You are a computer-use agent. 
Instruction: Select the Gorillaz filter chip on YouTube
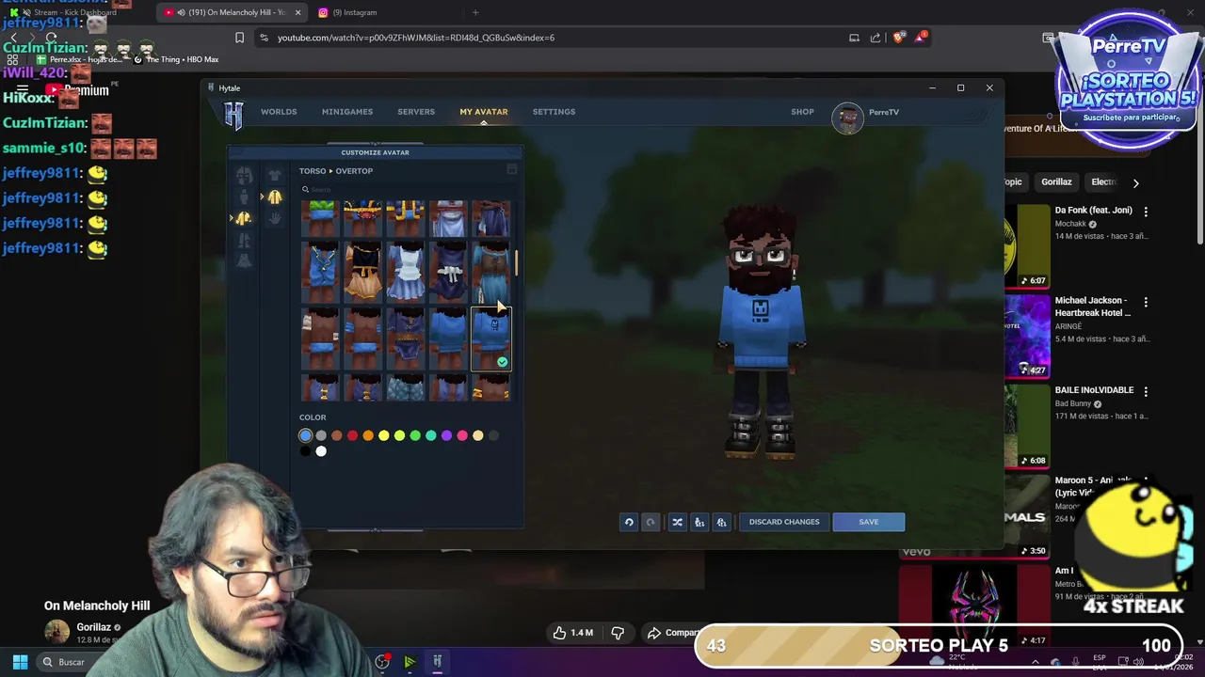click(x=1056, y=182)
